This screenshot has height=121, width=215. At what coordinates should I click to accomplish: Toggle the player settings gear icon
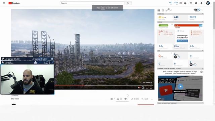[139, 88]
